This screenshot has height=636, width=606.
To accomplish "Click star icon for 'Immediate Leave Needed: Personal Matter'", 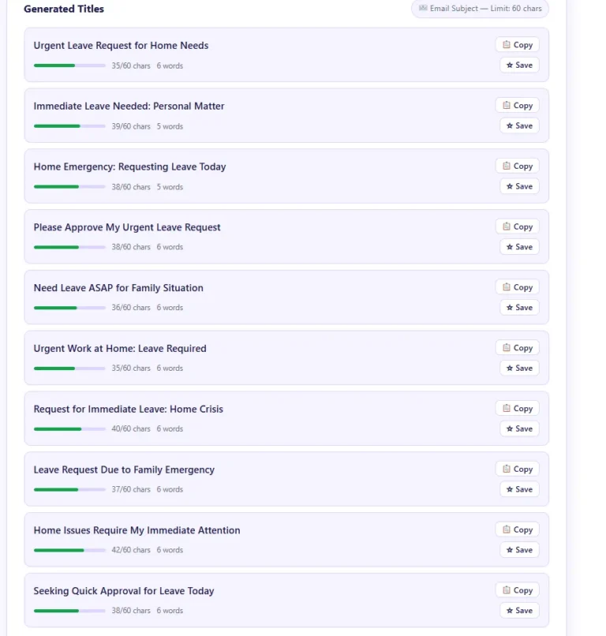I will 510,126.
